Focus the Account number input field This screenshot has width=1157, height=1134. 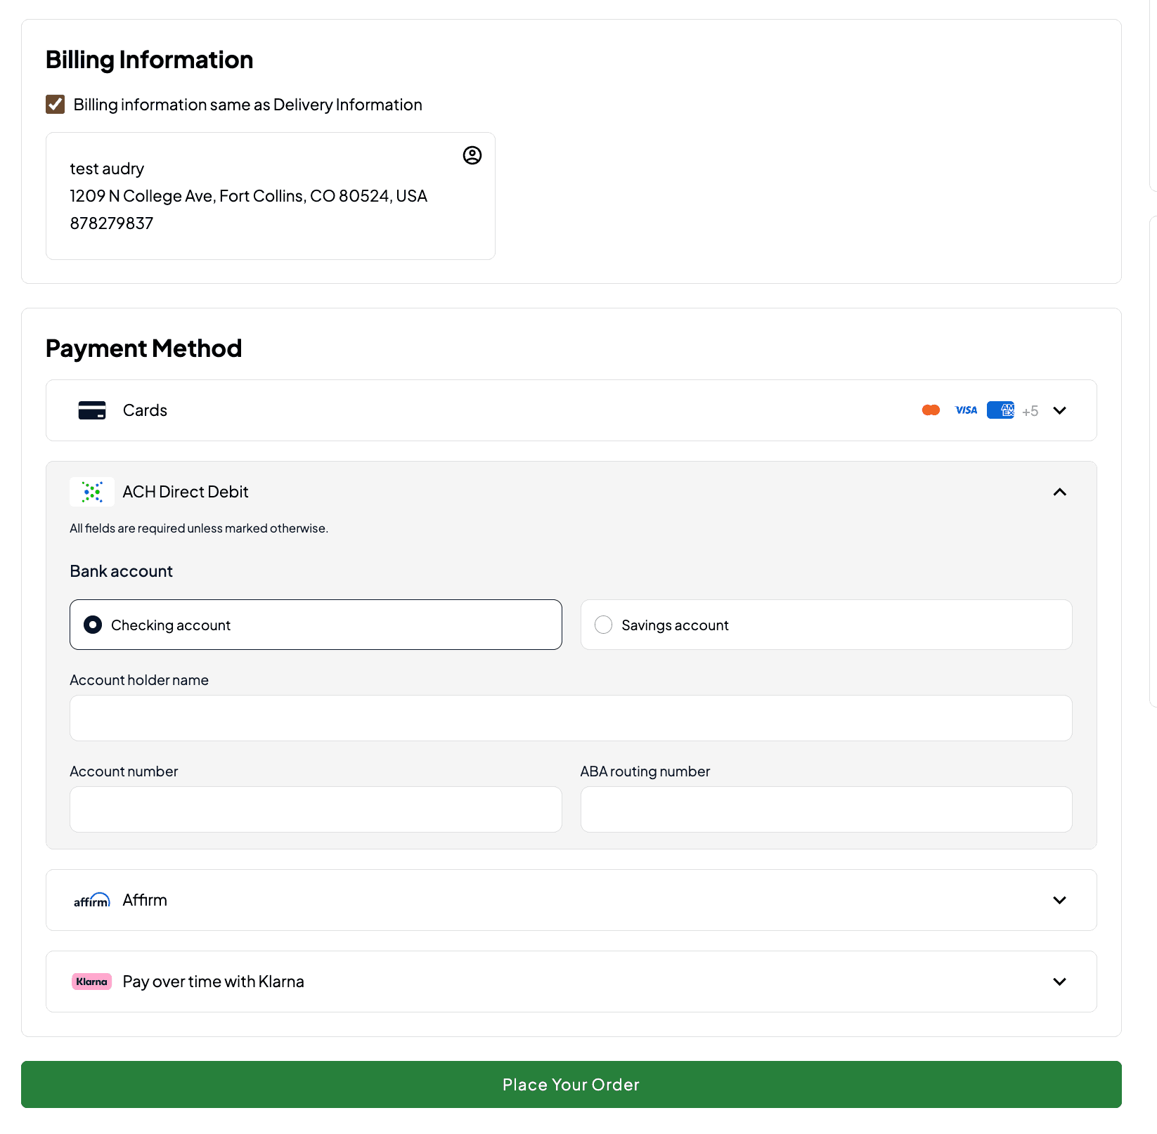pos(316,809)
